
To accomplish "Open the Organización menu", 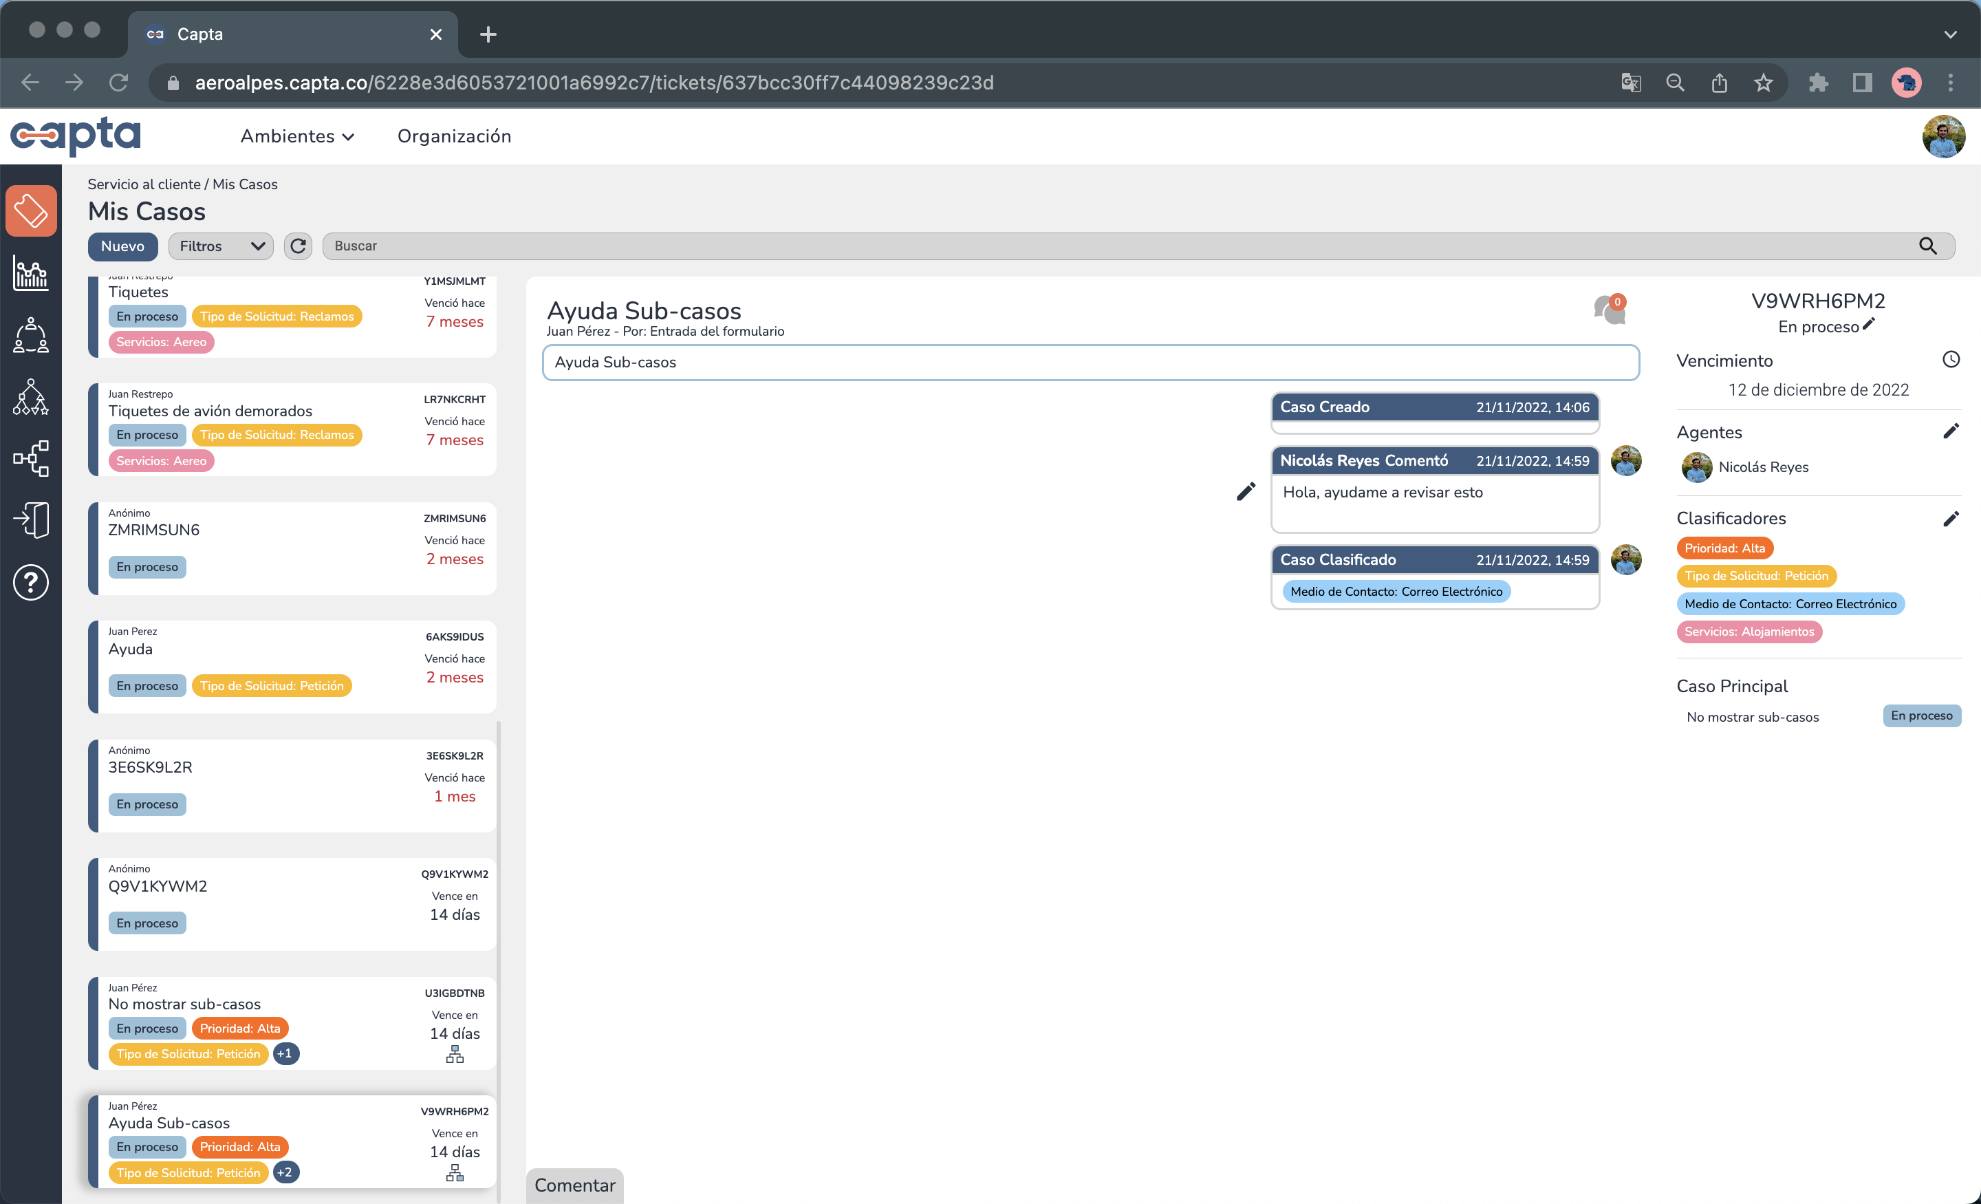I will coord(454,136).
